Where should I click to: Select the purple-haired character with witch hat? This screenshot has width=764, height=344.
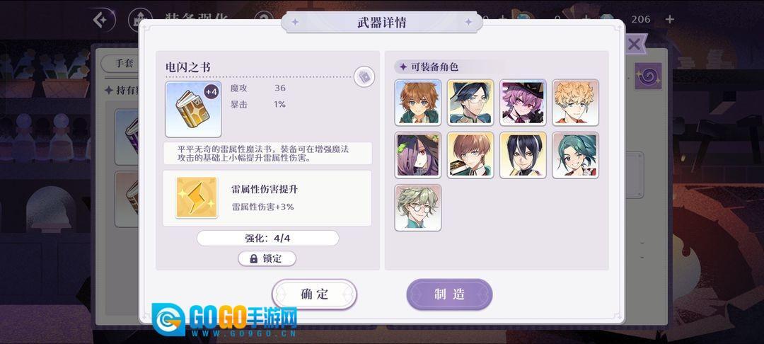pos(417,155)
